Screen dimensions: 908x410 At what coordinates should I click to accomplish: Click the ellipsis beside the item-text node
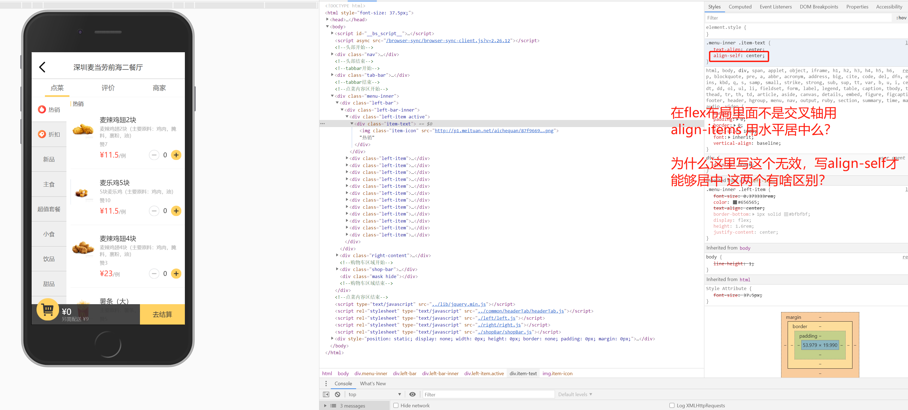[322, 124]
